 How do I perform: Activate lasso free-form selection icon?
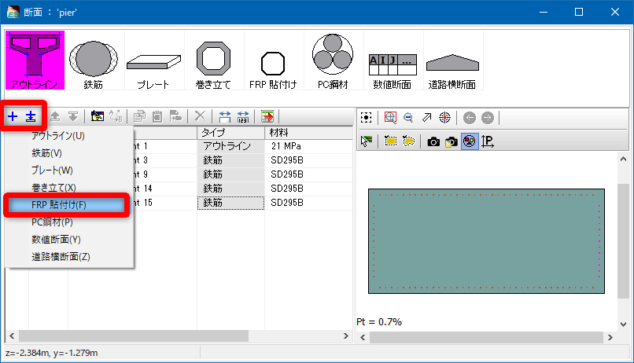pyautogui.click(x=409, y=141)
